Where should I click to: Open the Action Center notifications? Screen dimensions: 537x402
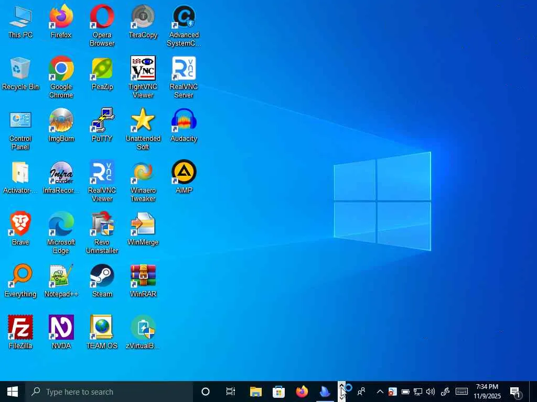515,393
